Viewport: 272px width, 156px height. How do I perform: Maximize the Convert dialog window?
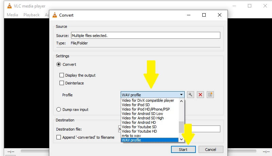click(x=204, y=15)
